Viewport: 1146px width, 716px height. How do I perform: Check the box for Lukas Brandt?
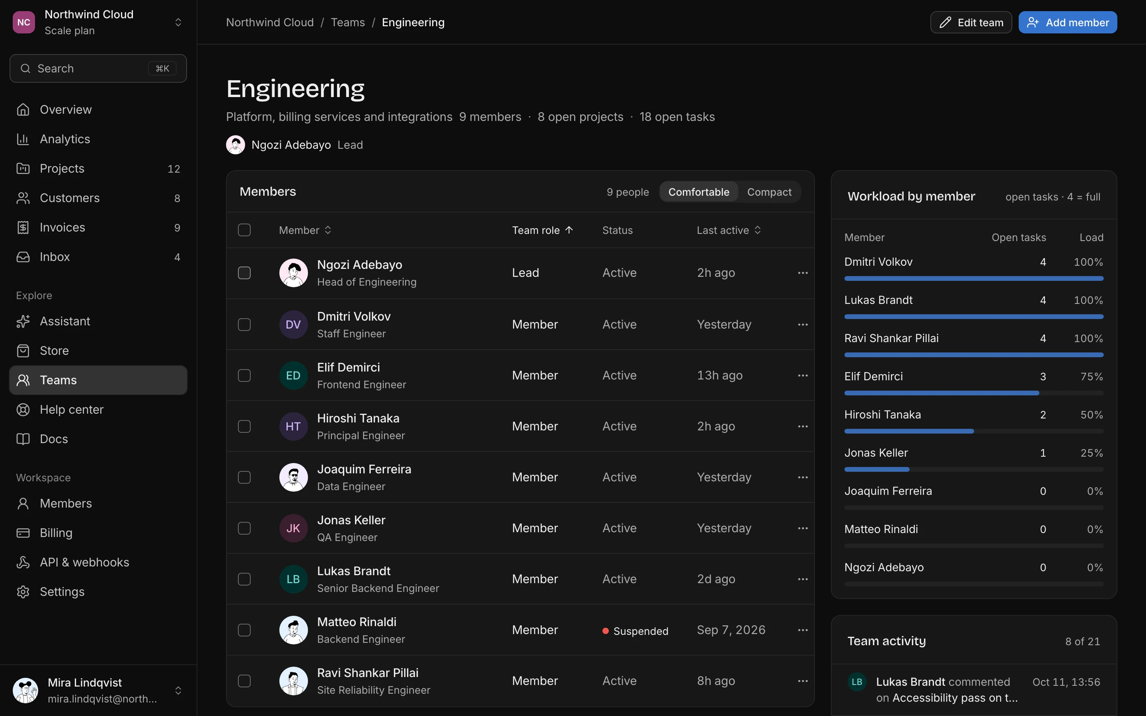tap(244, 579)
